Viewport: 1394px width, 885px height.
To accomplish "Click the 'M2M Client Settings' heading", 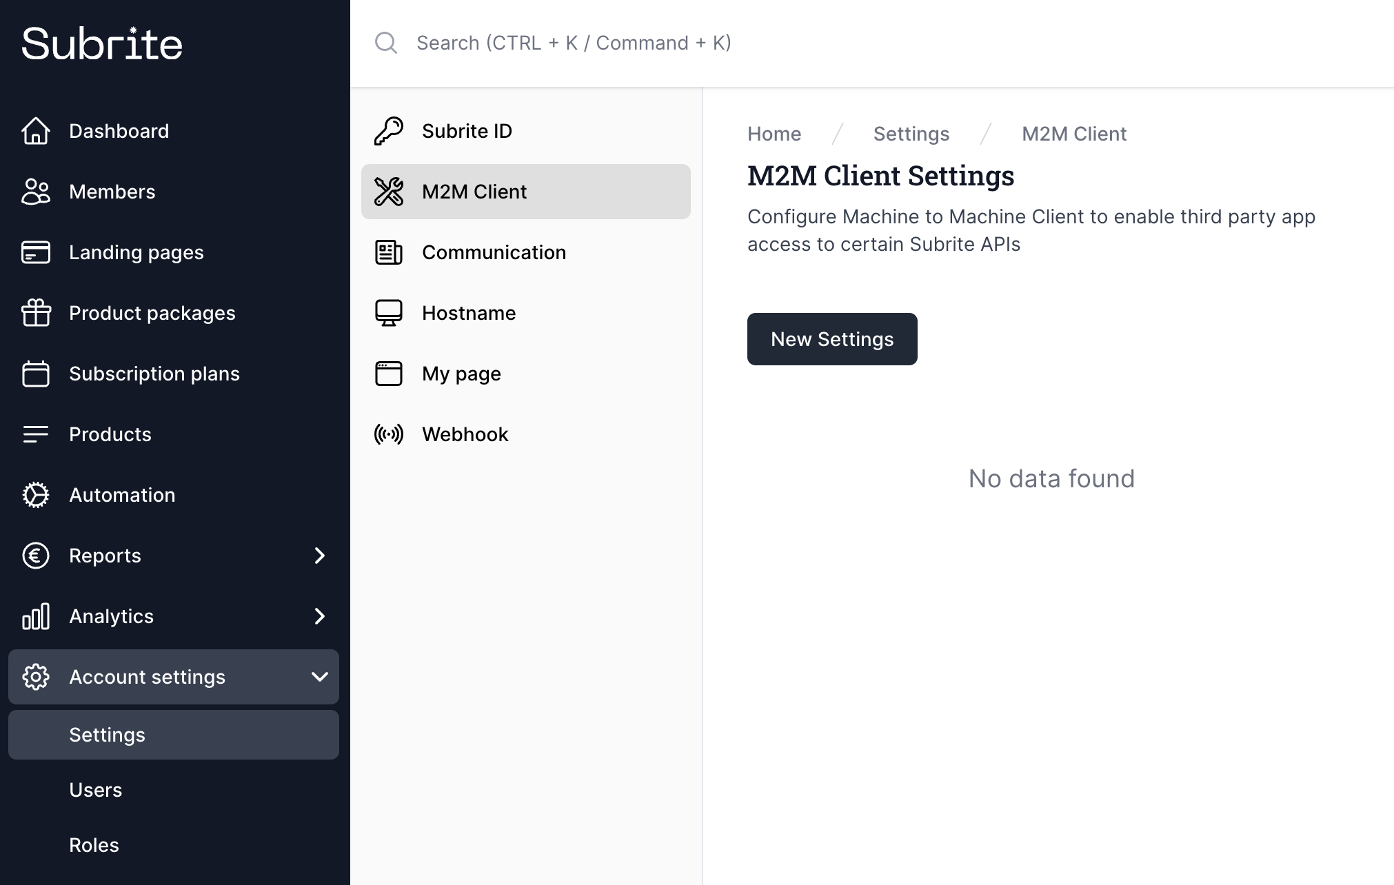I will [x=880, y=176].
